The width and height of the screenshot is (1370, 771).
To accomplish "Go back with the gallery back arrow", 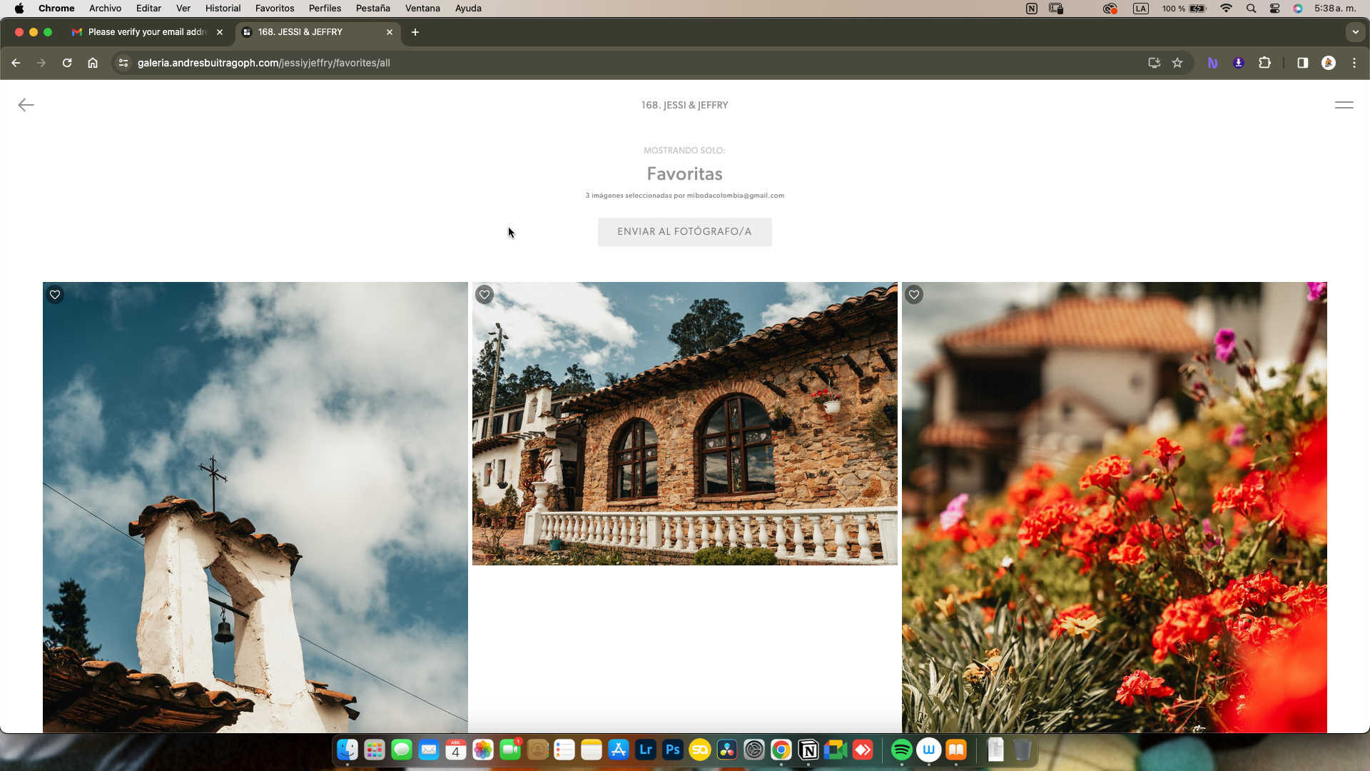I will [x=26, y=105].
